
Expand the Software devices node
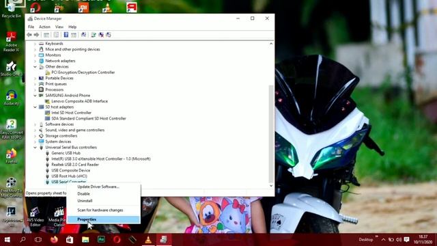35,124
